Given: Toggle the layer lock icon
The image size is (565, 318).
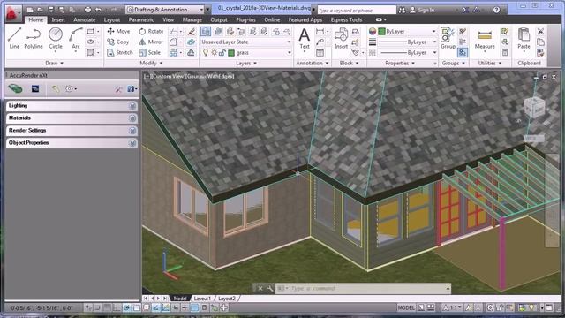Looking at the screenshot, I should (x=222, y=53).
